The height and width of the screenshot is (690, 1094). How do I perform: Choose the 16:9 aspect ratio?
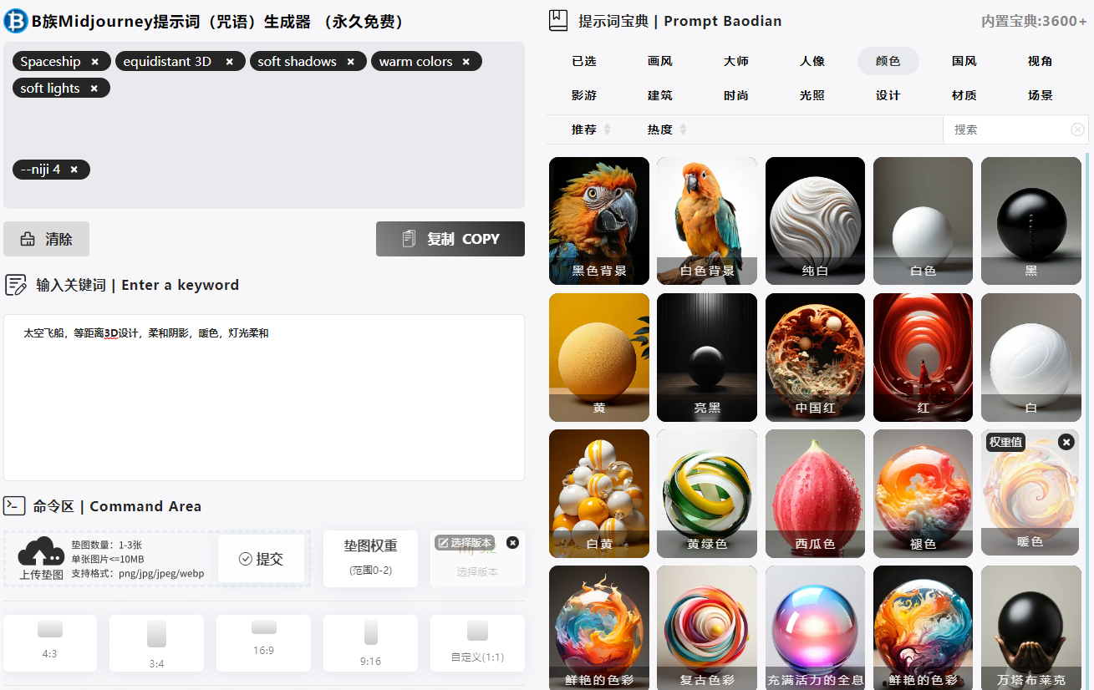pos(263,642)
